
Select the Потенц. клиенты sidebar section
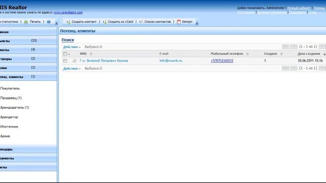tap(29, 77)
